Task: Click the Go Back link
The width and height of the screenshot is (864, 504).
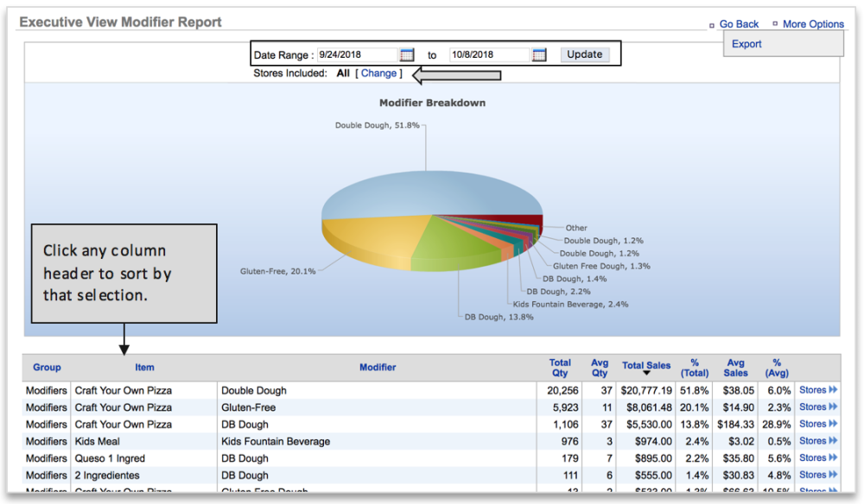Action: [739, 23]
